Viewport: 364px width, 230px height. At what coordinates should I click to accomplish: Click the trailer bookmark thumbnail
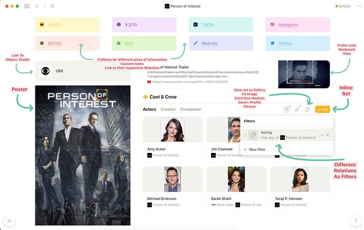point(304,74)
